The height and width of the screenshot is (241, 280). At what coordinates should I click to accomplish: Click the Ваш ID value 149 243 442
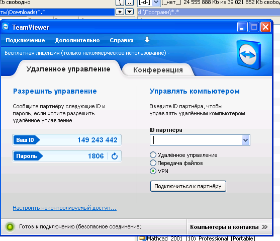(98, 140)
